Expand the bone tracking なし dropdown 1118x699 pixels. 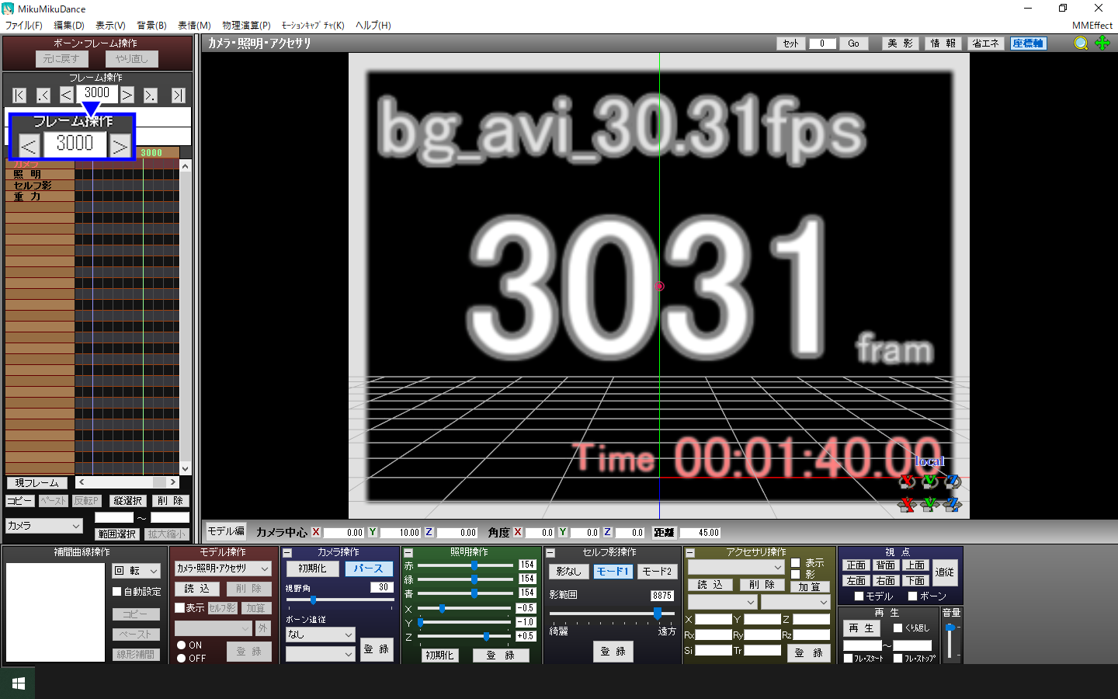pyautogui.click(x=320, y=635)
